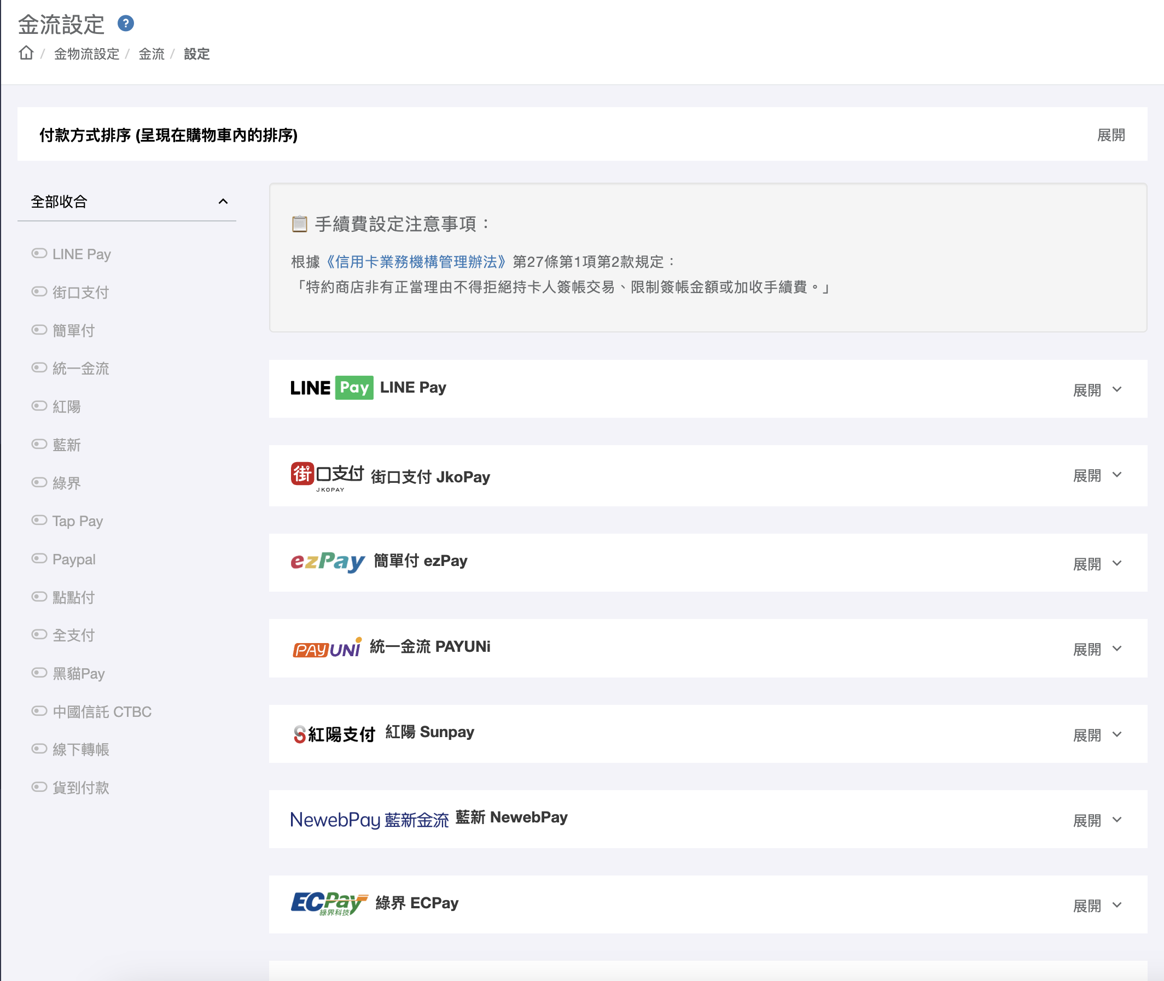Toggle the Paypal sidebar switch
This screenshot has width=1164, height=981.
point(39,558)
